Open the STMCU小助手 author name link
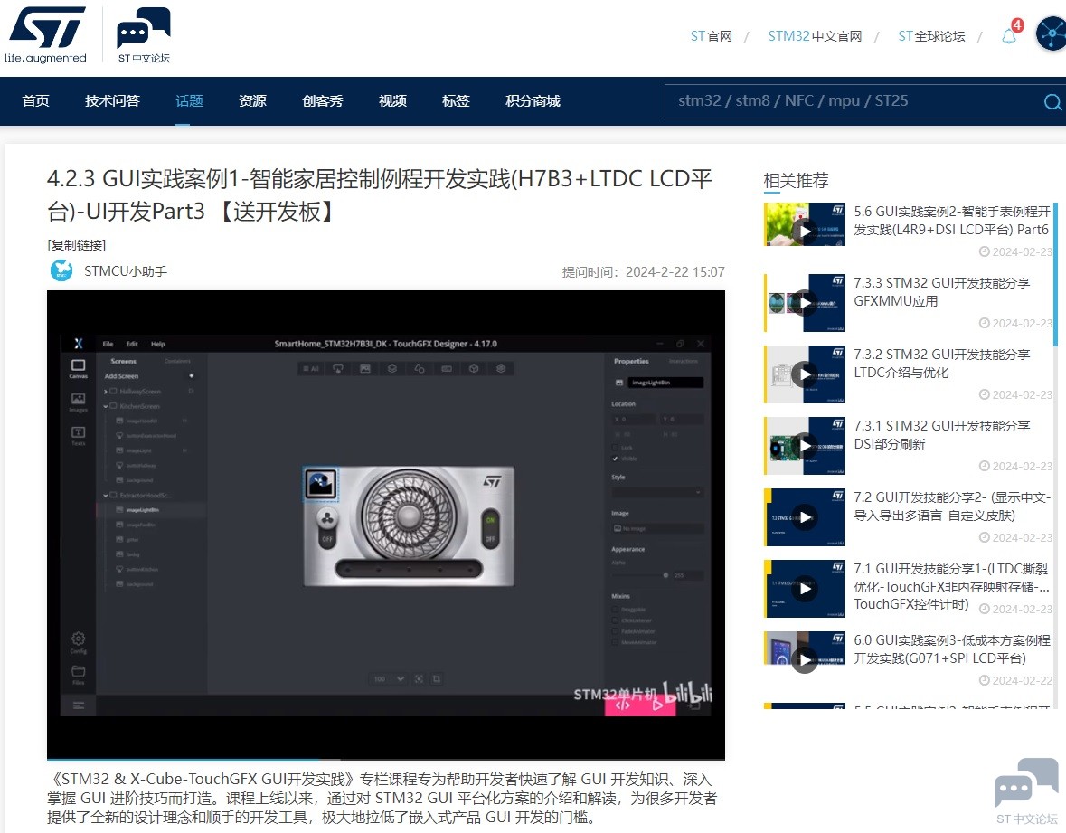Image resolution: width=1066 pixels, height=833 pixels. [x=126, y=271]
